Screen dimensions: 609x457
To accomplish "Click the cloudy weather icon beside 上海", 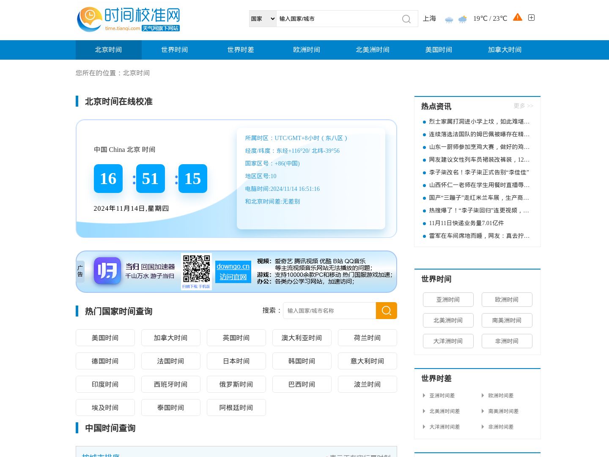I will pos(449,19).
